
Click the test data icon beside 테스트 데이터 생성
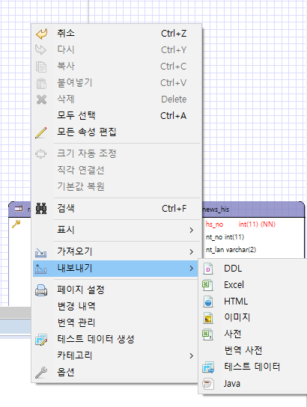click(41, 340)
